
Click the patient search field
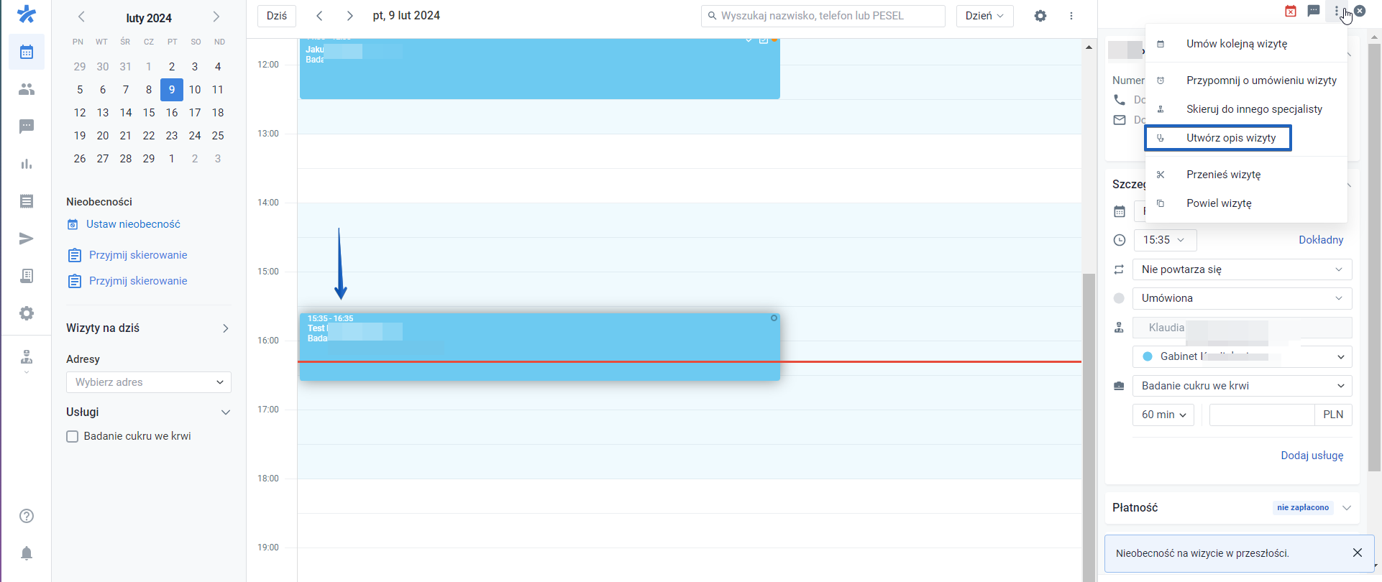(823, 16)
